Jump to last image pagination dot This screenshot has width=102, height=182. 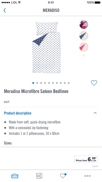(x=69, y=83)
